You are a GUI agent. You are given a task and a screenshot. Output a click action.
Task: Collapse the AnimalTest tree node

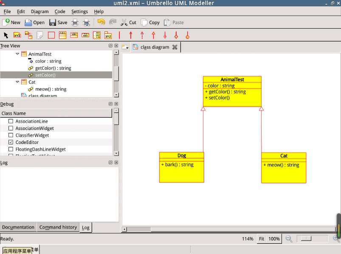tap(17, 54)
